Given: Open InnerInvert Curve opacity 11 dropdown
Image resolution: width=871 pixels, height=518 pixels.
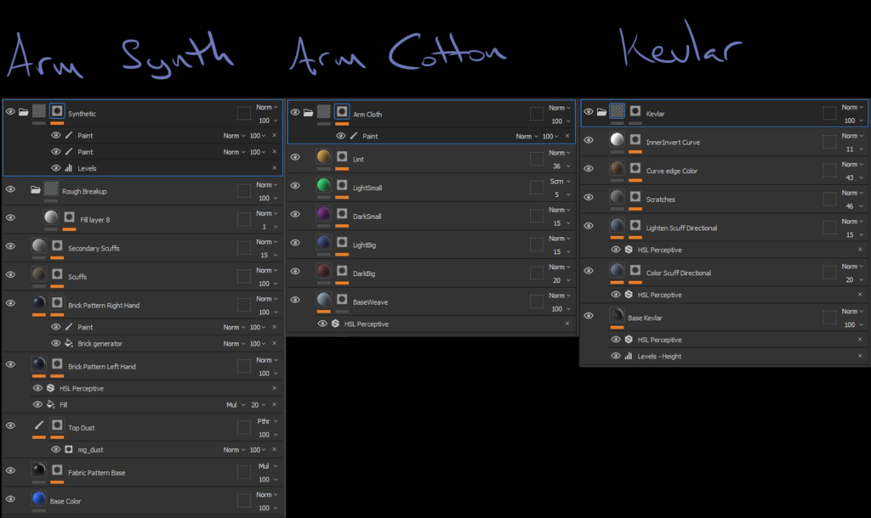Looking at the screenshot, I should pyautogui.click(x=854, y=149).
